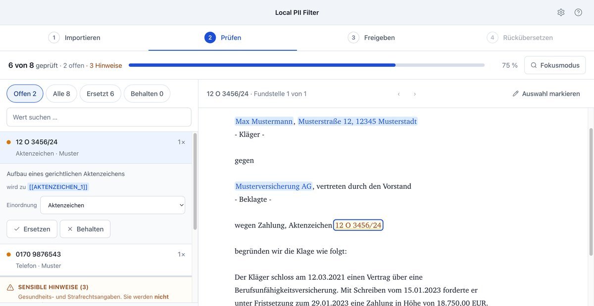Click the left list panel scrollbar
594x306 pixels.
tap(195, 181)
